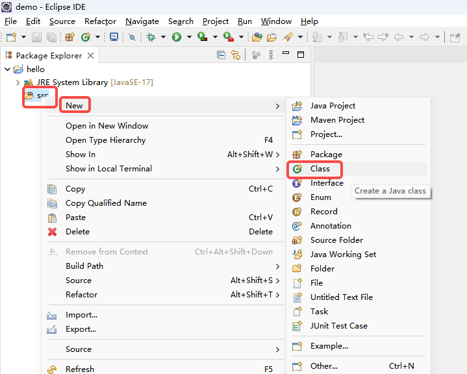Open the Coverage dropdown arrow
Screen dimensions: 467x374
pos(215,38)
